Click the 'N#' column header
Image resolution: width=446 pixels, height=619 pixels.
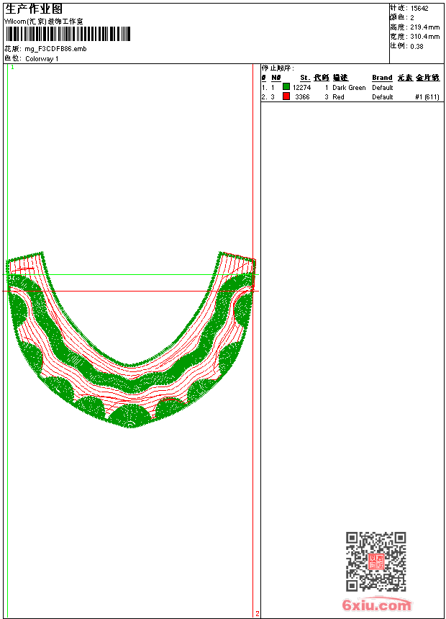pos(276,78)
